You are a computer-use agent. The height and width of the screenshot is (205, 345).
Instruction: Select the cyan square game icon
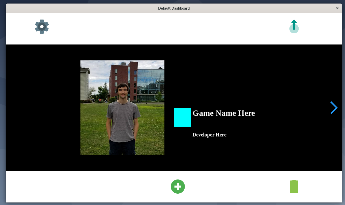182,117
